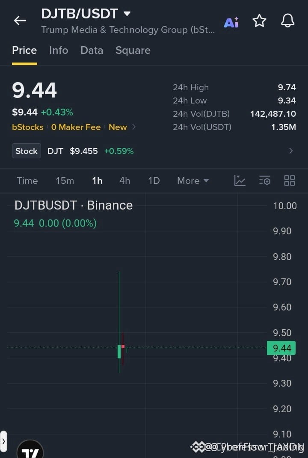The image size is (308, 458).
Task: Tap the +0.43% change percentage
Action: [x=57, y=112]
